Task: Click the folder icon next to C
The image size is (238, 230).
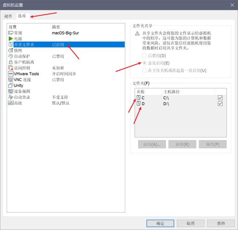Action: 138,98
